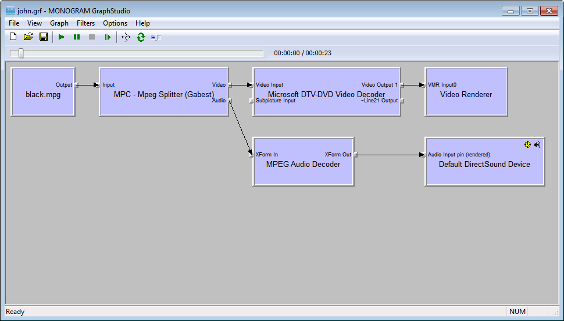Open the View menu

[x=34, y=23]
